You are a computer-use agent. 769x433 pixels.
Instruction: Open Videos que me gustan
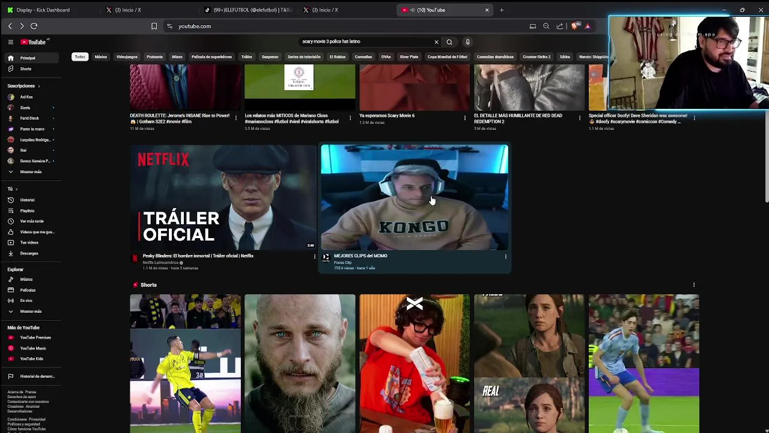point(33,232)
